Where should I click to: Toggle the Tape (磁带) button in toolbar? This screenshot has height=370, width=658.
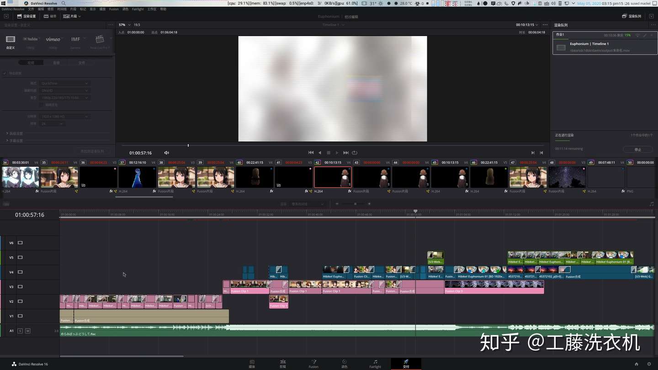coord(50,16)
